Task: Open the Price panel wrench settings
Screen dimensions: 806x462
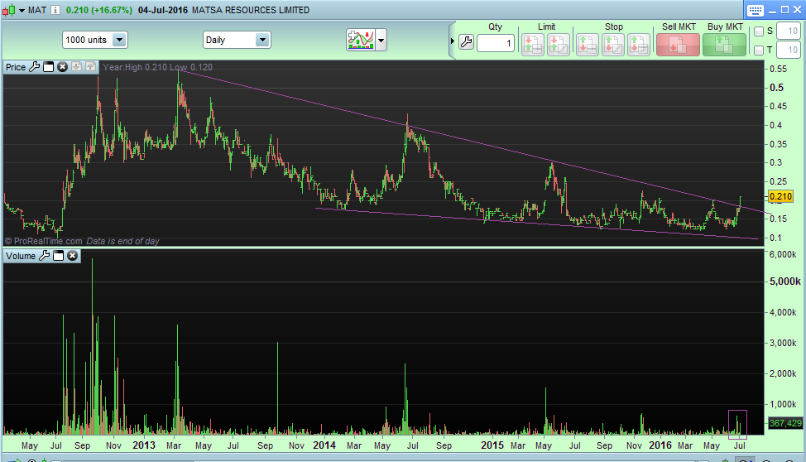Action: (35, 67)
